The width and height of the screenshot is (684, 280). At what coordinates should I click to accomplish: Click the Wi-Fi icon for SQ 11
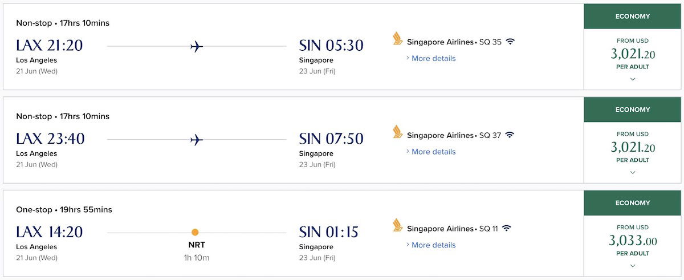tap(506, 229)
